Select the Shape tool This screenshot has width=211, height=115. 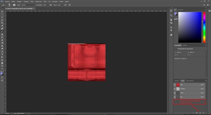[2, 60]
